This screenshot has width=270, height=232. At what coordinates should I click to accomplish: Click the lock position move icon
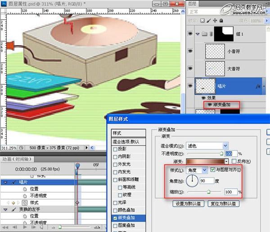[x=215, y=21]
